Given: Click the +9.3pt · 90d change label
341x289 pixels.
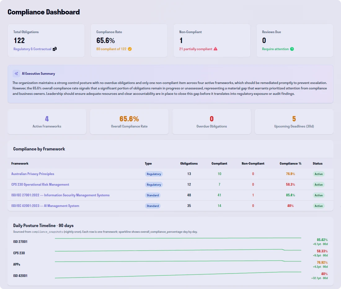Looking at the screenshot, I should click(320, 256).
